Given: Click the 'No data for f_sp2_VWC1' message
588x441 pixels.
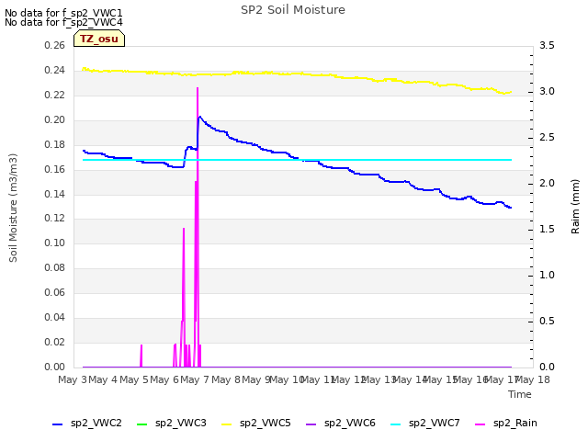Looking at the screenshot, I should pos(63,13).
